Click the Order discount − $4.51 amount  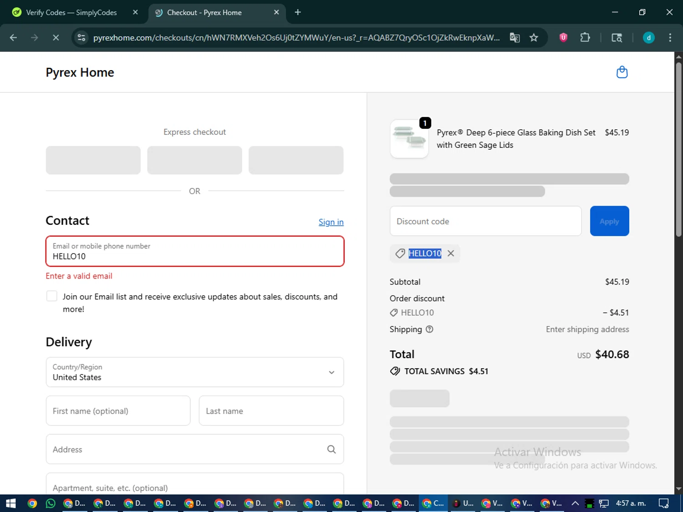(616, 313)
